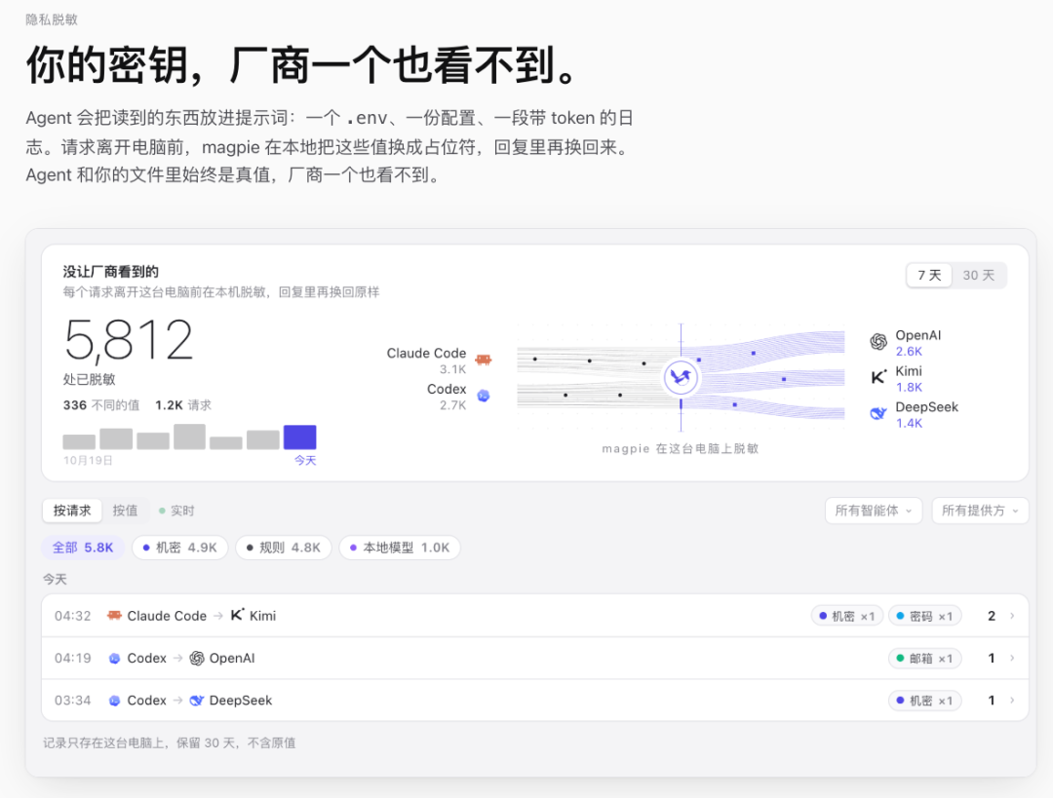Click the Codex icon in the 04:19 row
The width and height of the screenshot is (1053, 798).
[114, 659]
